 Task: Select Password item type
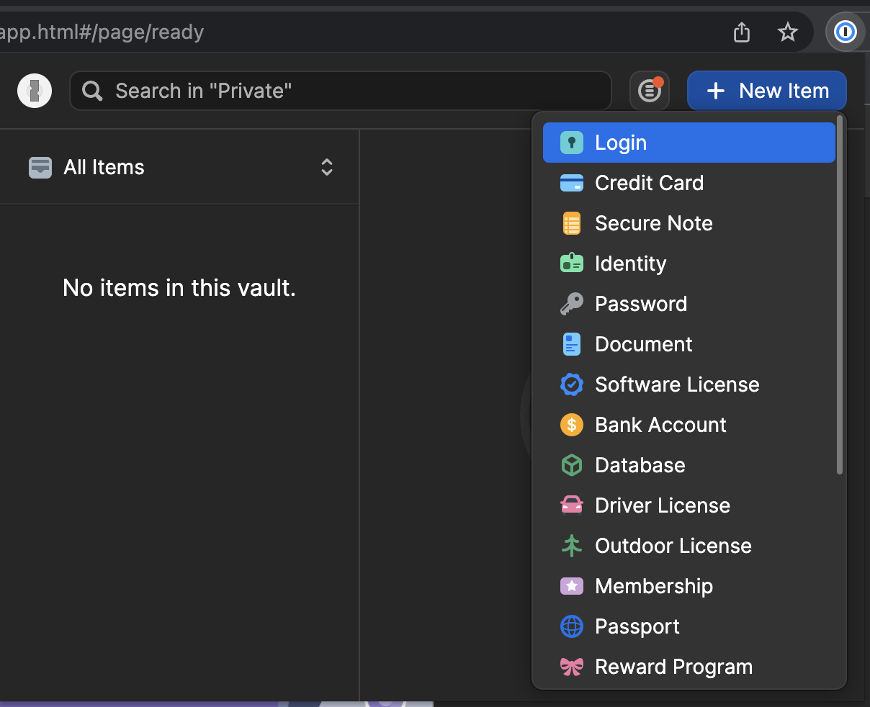pyautogui.click(x=640, y=304)
